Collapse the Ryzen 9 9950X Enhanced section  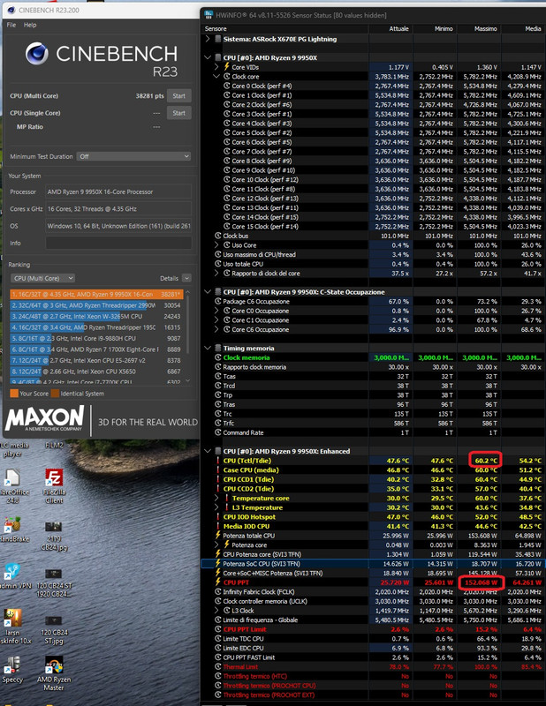208,451
